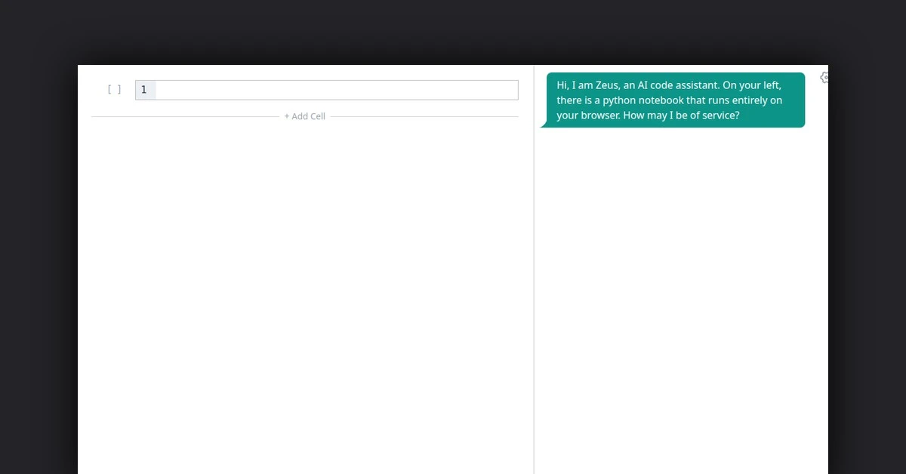Click the separator line left of Add Cell
The image size is (906, 474).
coord(185,116)
